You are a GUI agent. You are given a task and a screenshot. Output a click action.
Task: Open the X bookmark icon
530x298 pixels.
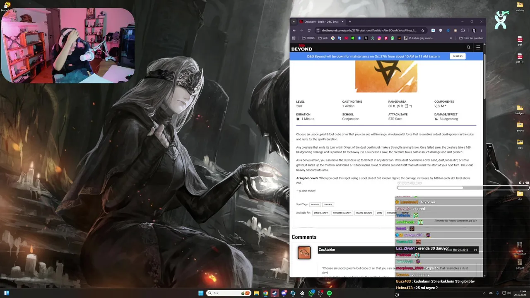tap(366, 38)
